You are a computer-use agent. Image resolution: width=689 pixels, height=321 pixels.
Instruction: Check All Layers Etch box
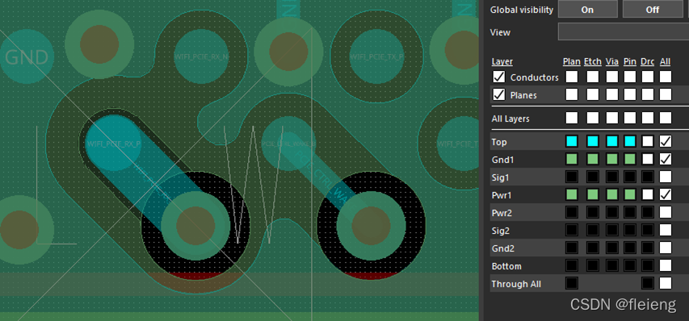[x=592, y=118]
